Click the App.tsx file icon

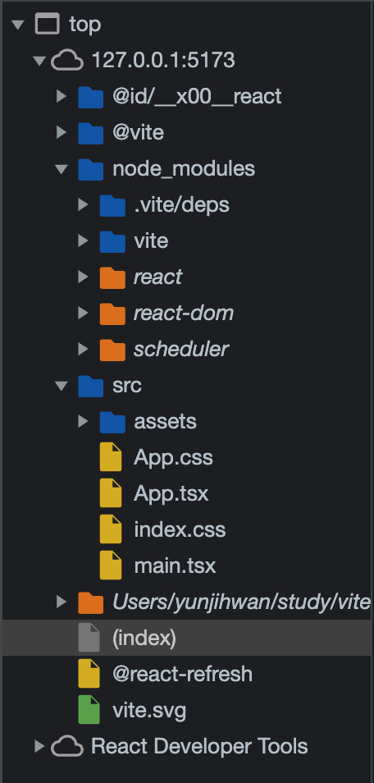pyautogui.click(x=111, y=493)
